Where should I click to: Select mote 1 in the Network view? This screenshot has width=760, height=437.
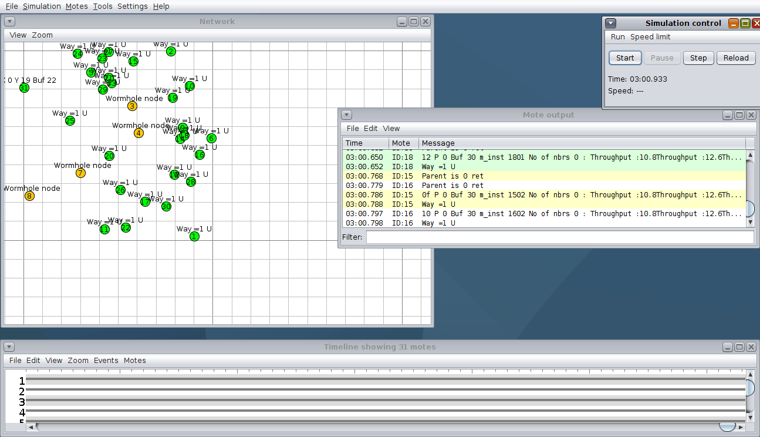click(x=194, y=237)
